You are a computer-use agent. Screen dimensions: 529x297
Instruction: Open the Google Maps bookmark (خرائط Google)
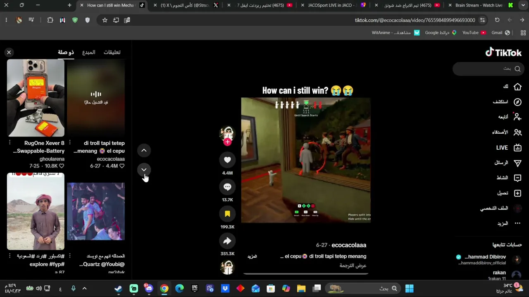coord(441,33)
